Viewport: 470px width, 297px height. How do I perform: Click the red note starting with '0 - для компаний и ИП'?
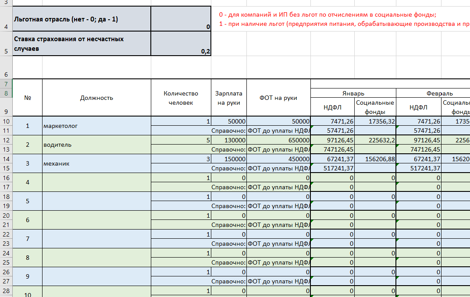point(328,14)
